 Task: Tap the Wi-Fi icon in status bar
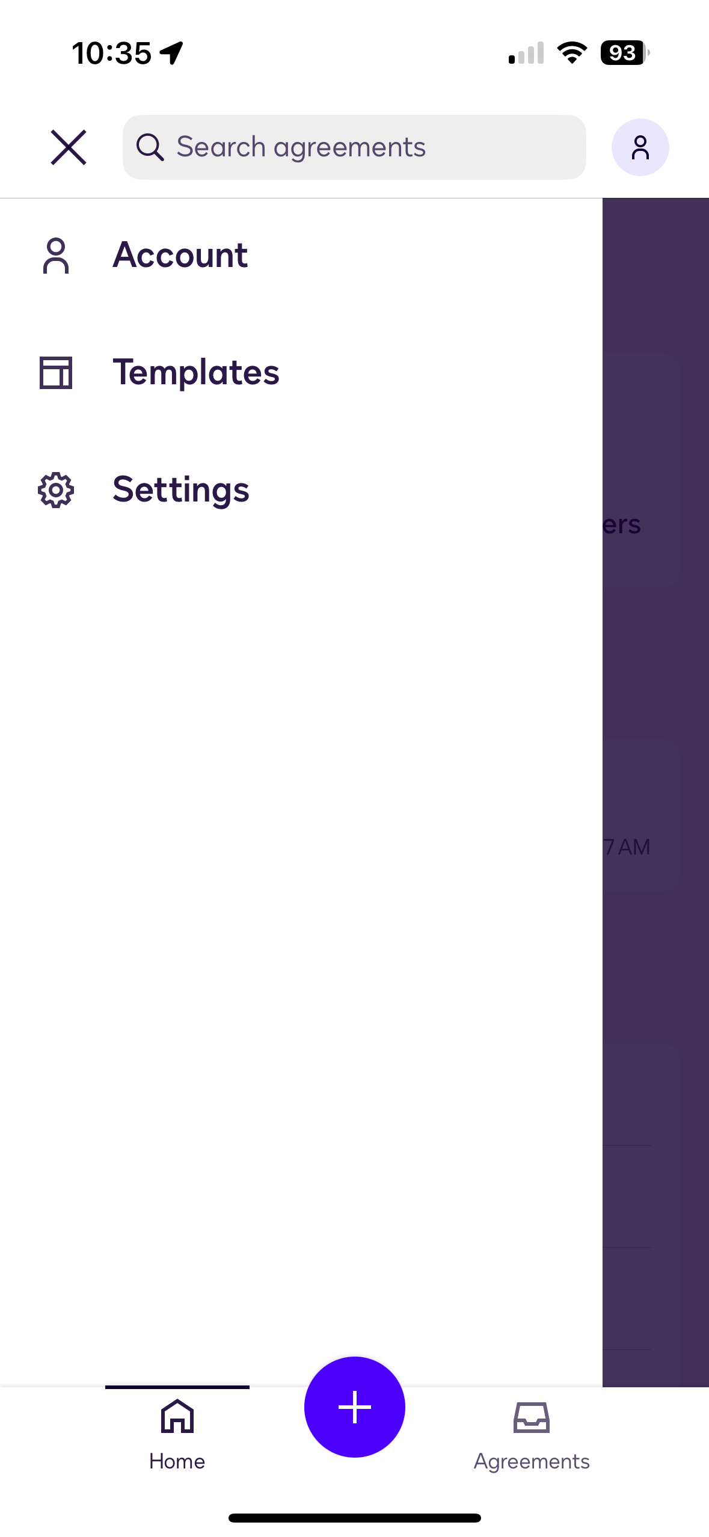point(572,53)
